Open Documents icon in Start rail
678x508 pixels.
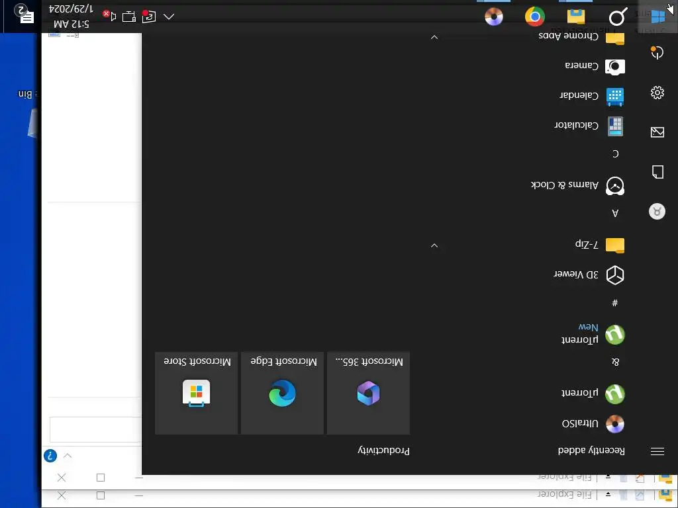(657, 172)
